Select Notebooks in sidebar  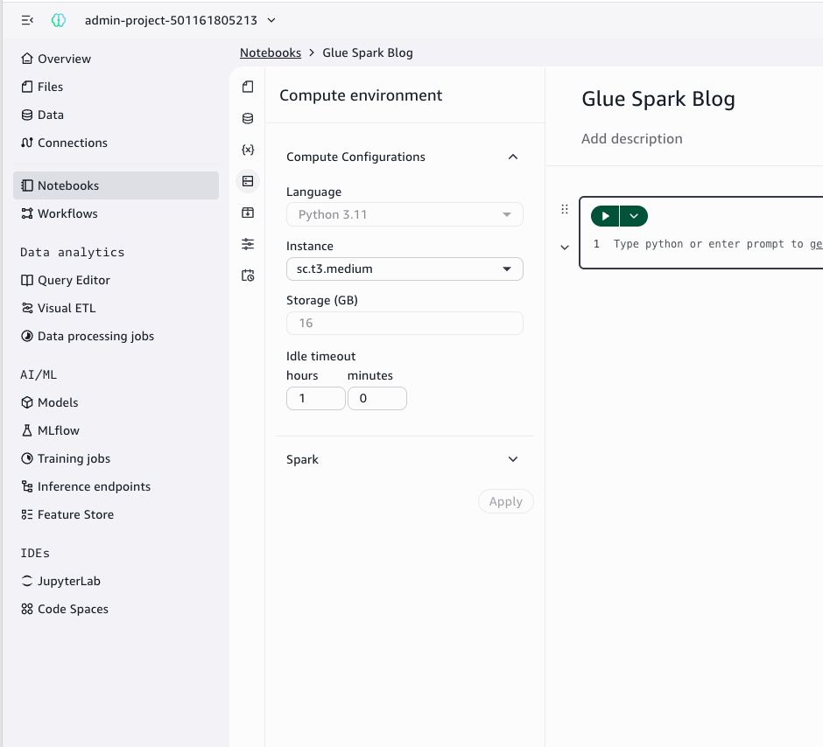pos(116,185)
